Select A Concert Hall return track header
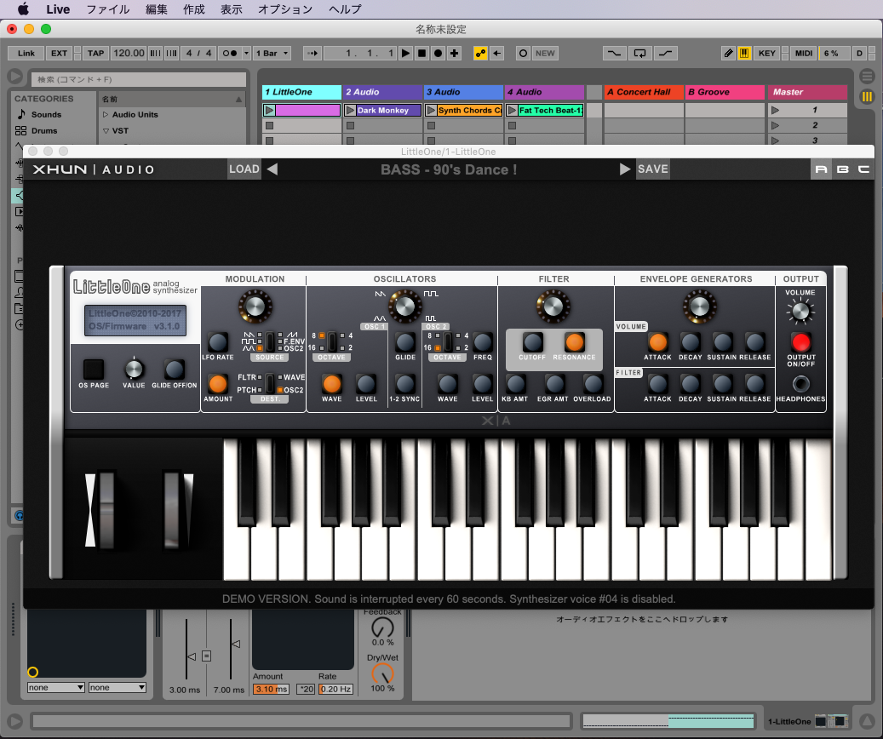This screenshot has height=739, width=883. 644,92
